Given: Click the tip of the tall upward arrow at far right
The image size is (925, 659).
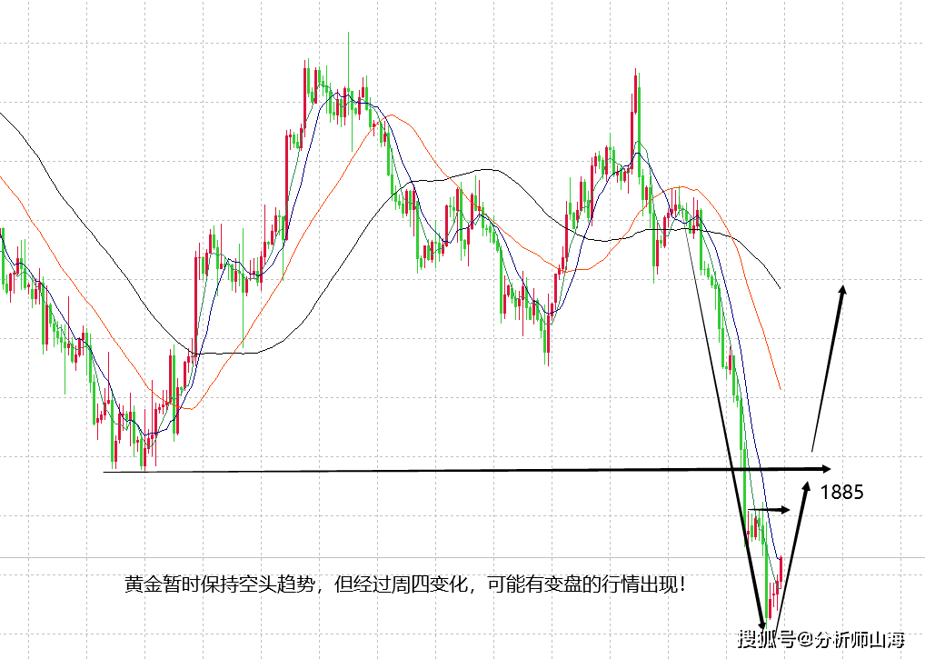Looking at the screenshot, I should point(843,288).
